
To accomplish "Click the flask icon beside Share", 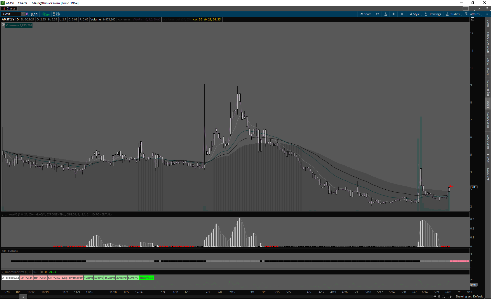I will point(386,14).
